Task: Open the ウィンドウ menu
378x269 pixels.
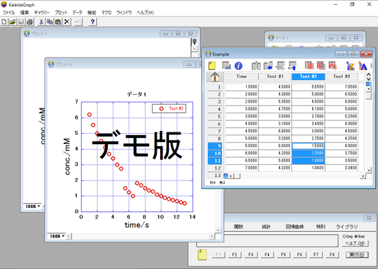Action: [x=124, y=12]
